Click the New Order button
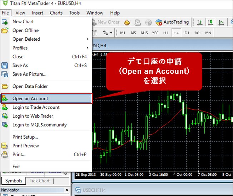Screen dimensions: 233x196 tap(106, 22)
